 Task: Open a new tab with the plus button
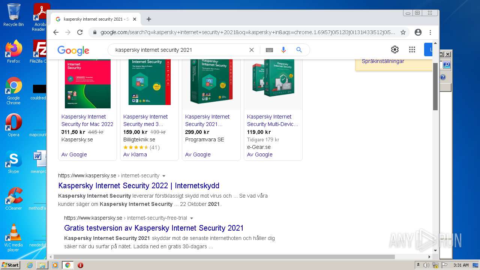click(x=149, y=19)
